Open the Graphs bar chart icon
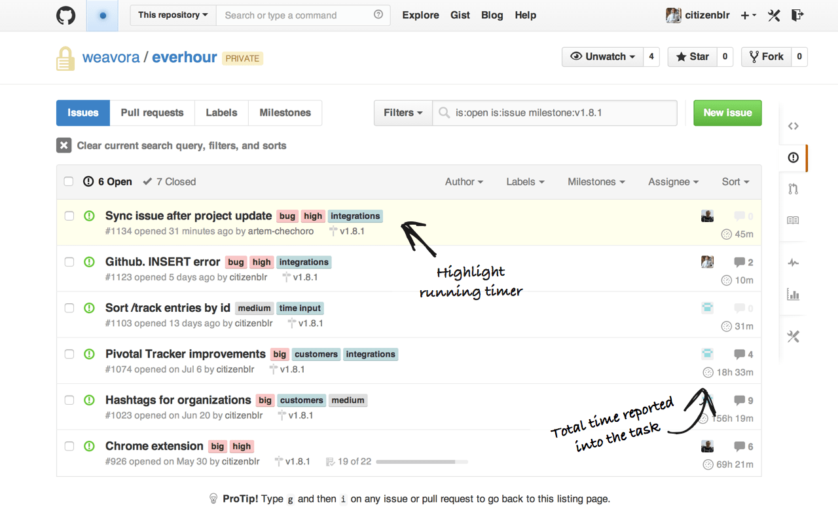This screenshot has width=838, height=524. tap(793, 295)
